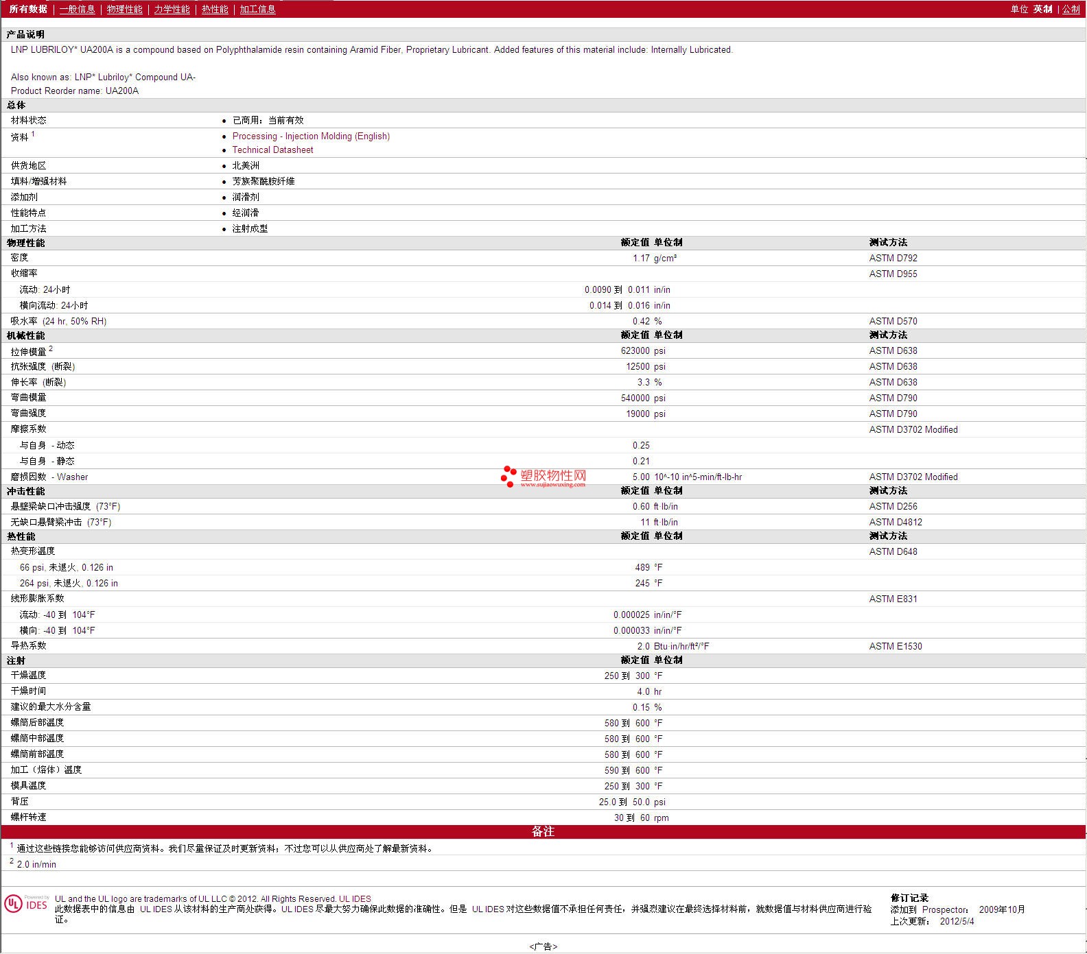This screenshot has width=1087, height=954.
Task: Click UL IDES link before 尽最大努力
Action: pos(297,909)
